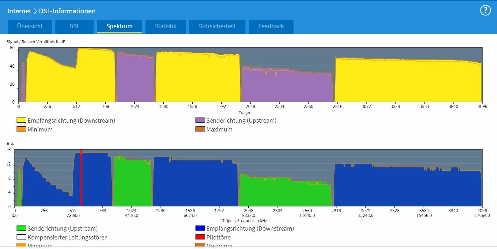Open the Störsicherheit tab
The image size is (497, 249).
coord(217,26)
